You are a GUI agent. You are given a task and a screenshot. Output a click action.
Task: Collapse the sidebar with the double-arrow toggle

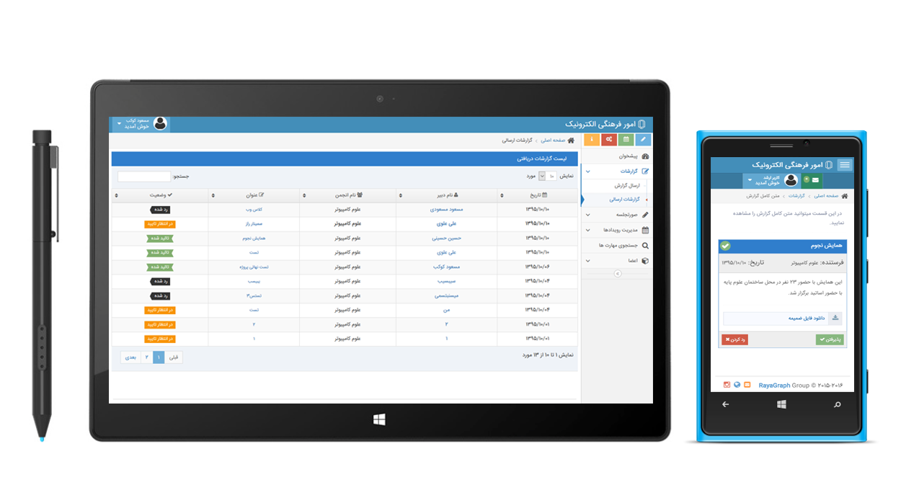pyautogui.click(x=617, y=274)
